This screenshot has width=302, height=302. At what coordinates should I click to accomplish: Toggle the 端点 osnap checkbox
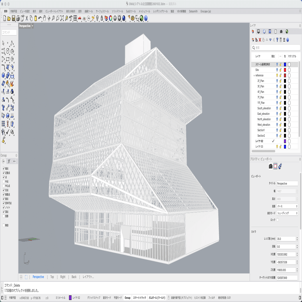click(4, 168)
